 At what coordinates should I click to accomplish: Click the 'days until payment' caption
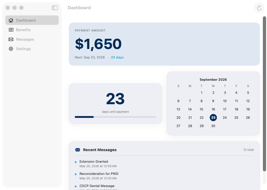click(x=115, y=112)
